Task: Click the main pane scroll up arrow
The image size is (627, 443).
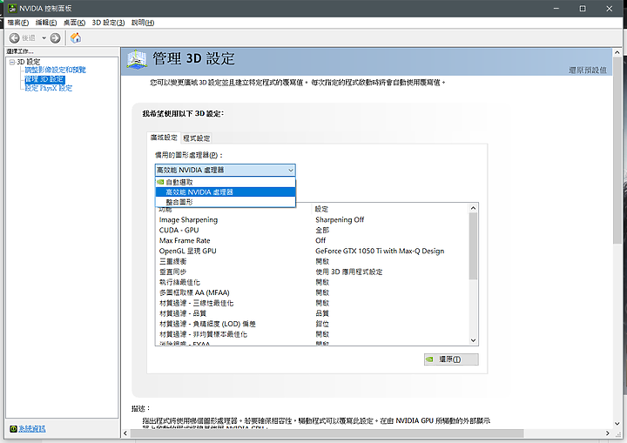Action: pos(617,52)
